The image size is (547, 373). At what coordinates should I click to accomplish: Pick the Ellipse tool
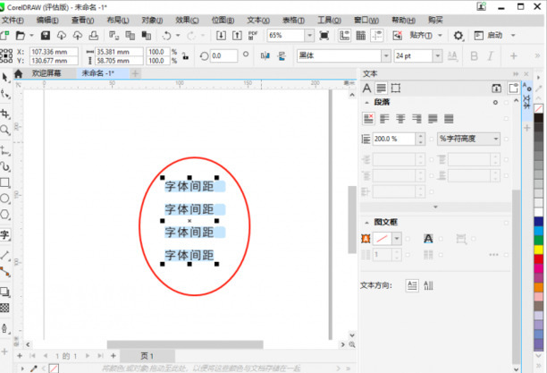click(x=4, y=199)
